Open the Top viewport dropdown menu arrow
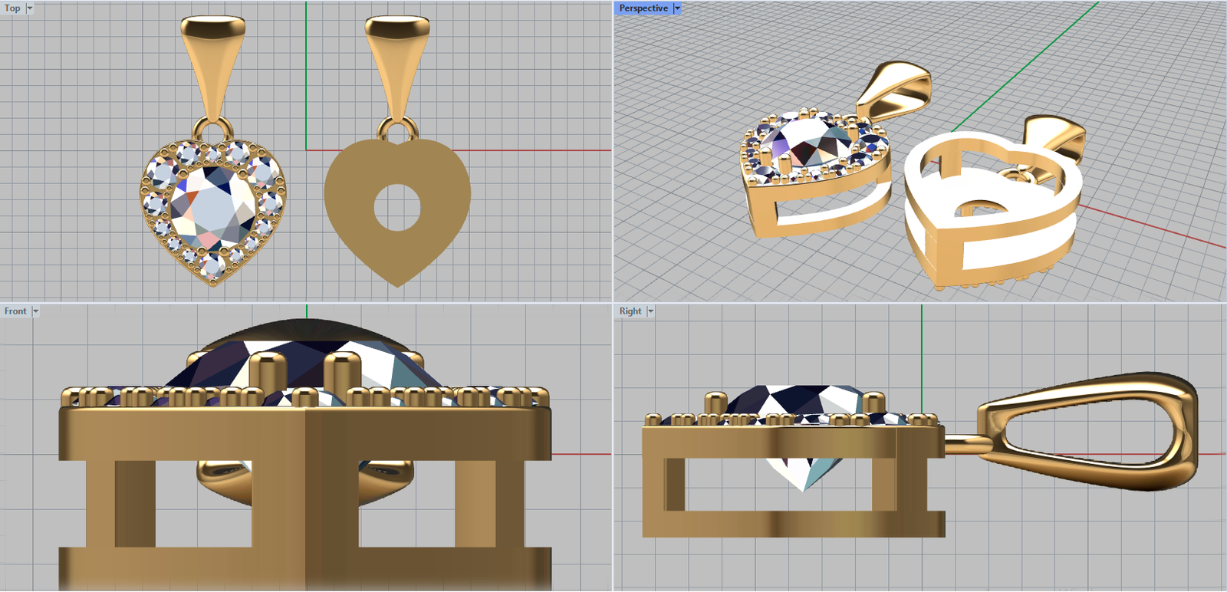The image size is (1227, 592). click(x=30, y=8)
